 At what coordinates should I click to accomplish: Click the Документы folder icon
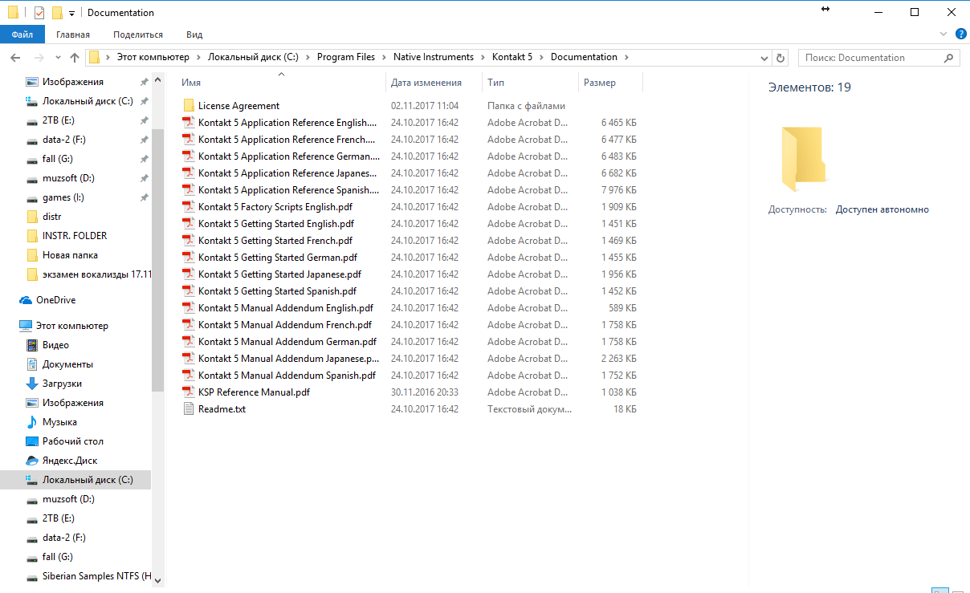tap(32, 364)
